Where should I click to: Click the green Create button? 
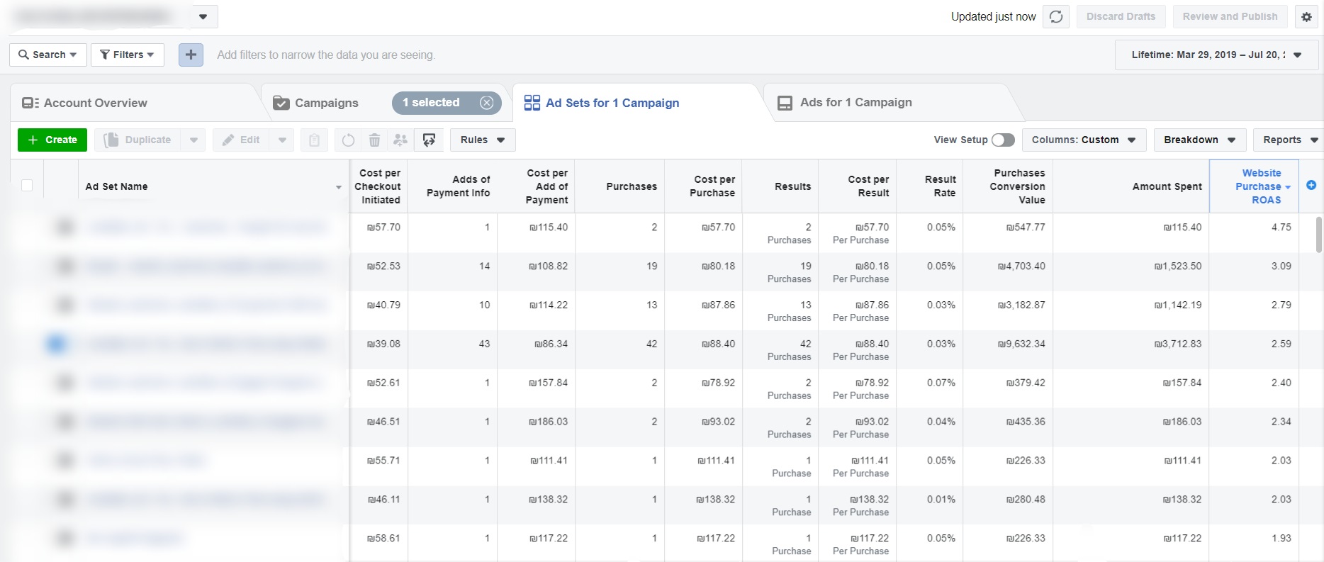click(52, 140)
